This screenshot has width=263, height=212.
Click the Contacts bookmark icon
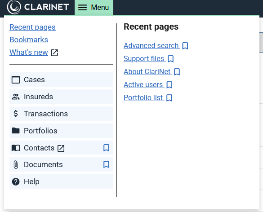[x=107, y=148]
